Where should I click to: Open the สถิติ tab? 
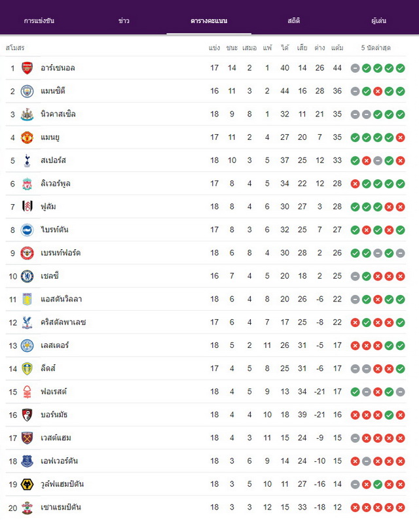294,20
